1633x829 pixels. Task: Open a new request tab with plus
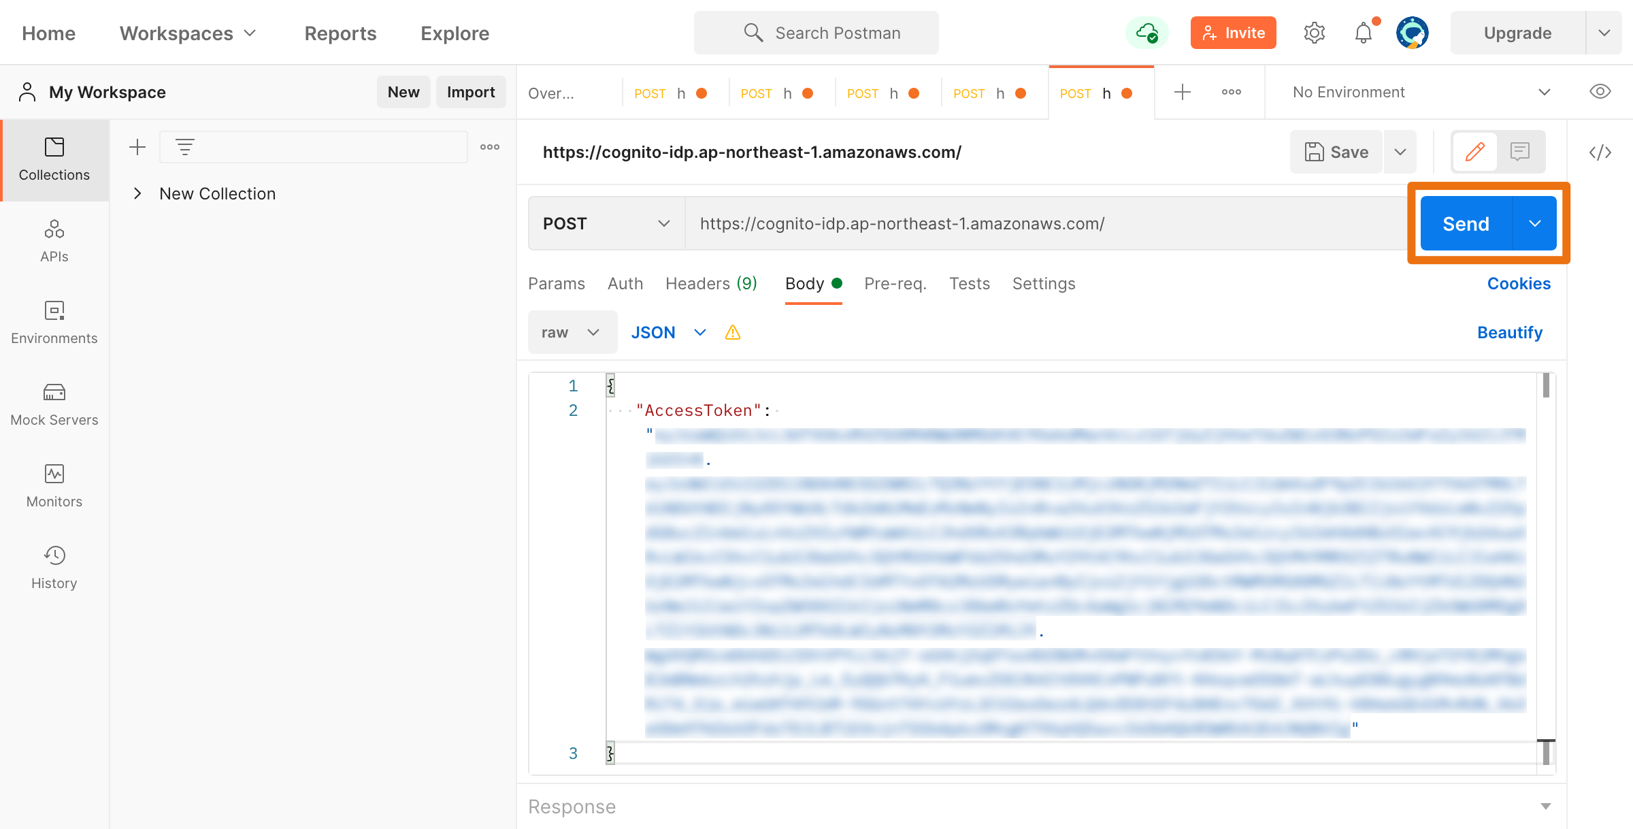click(1183, 92)
